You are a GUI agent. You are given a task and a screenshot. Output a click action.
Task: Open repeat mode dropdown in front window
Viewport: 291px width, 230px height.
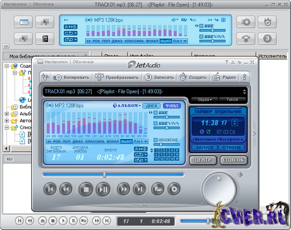pyautogui.click(x=141, y=155)
